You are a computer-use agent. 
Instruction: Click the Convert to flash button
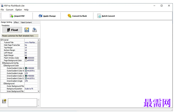point(77,16)
